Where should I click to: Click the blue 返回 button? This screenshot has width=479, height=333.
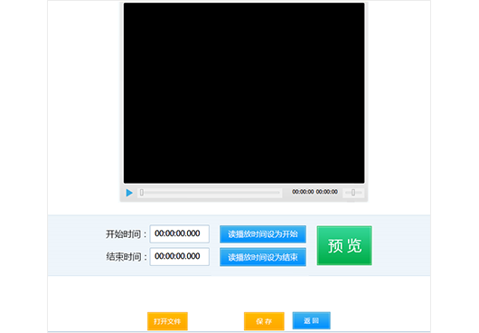[311, 320]
